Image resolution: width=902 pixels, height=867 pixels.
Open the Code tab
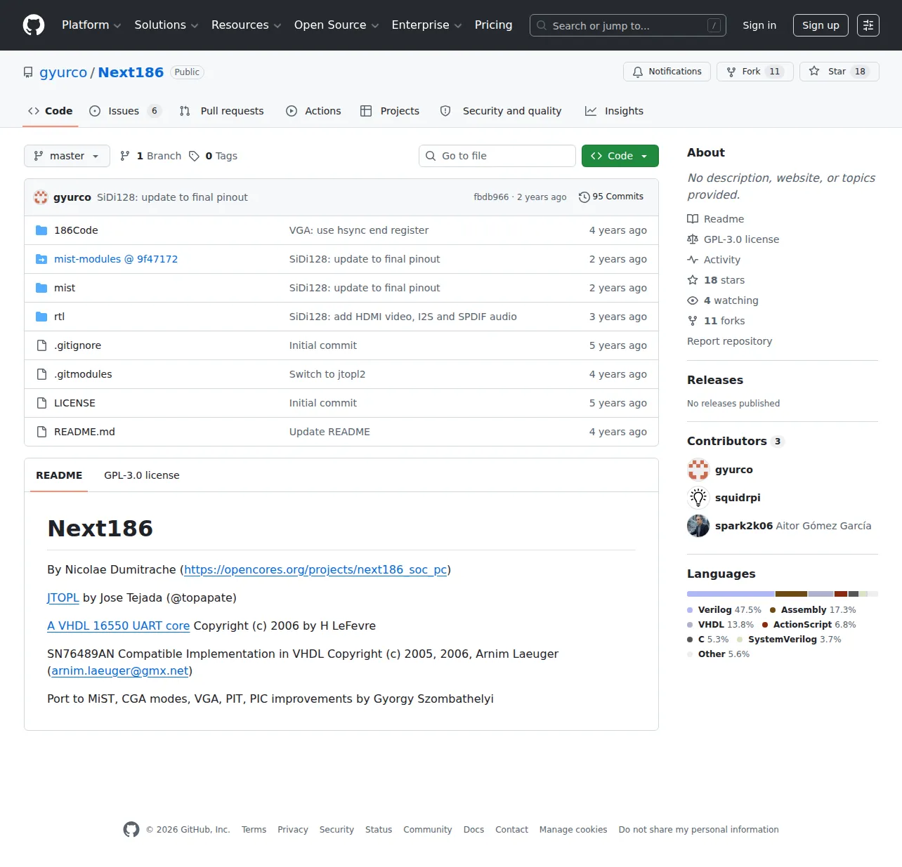[x=51, y=111]
